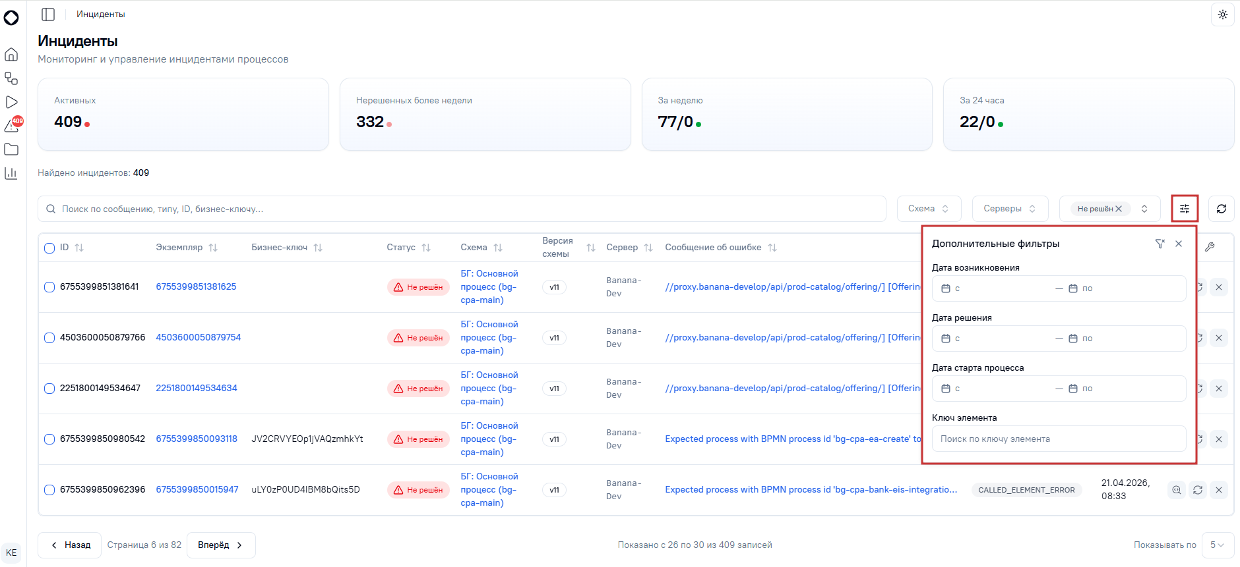Open the Серверы filter dropdown
The width and height of the screenshot is (1240, 567).
1010,209
